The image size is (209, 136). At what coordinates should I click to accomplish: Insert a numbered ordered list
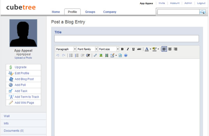[x=77, y=55]
